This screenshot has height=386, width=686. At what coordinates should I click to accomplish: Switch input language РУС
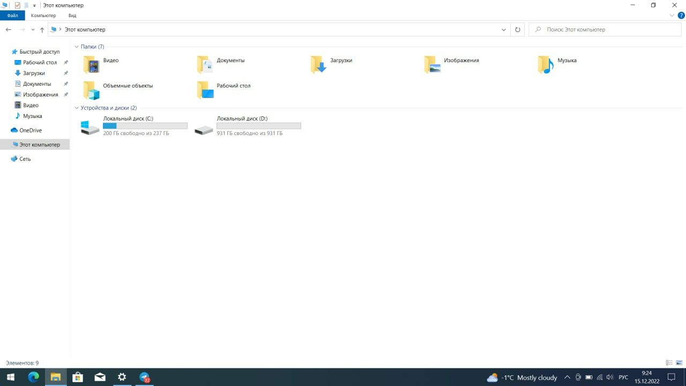point(623,377)
